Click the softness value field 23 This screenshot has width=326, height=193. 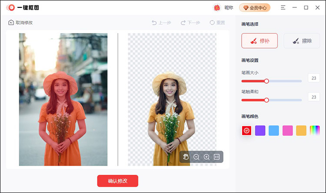(314, 97)
